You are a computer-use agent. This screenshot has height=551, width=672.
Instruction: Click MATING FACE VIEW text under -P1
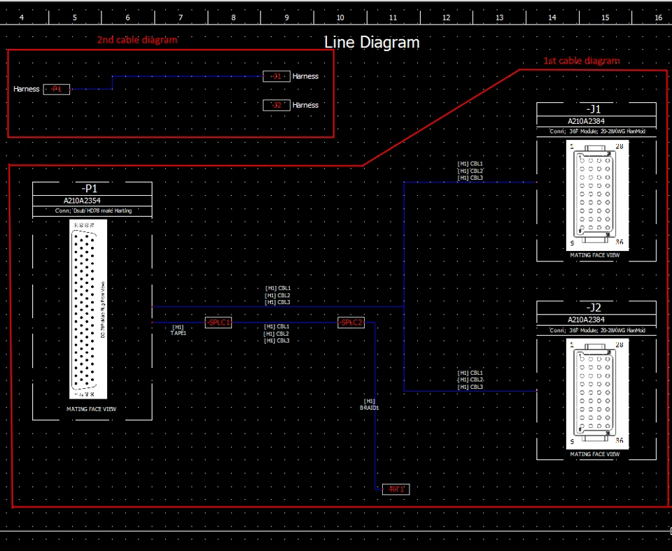click(91, 409)
